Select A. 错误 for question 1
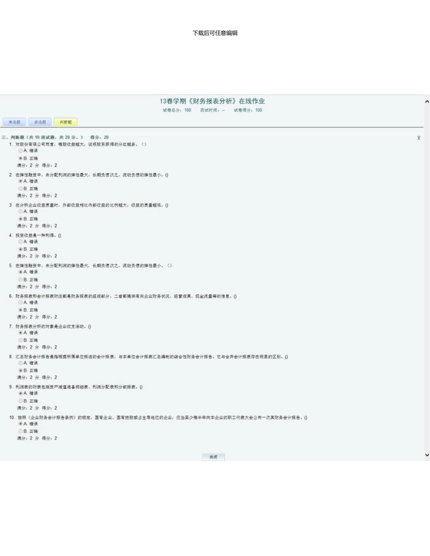430x556 pixels. tap(20, 151)
